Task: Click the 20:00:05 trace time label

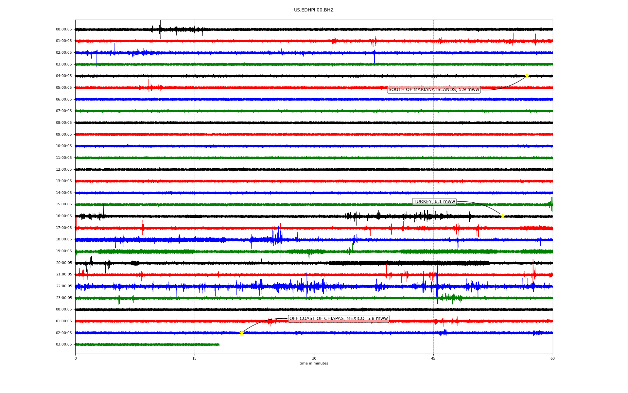Action: point(64,263)
